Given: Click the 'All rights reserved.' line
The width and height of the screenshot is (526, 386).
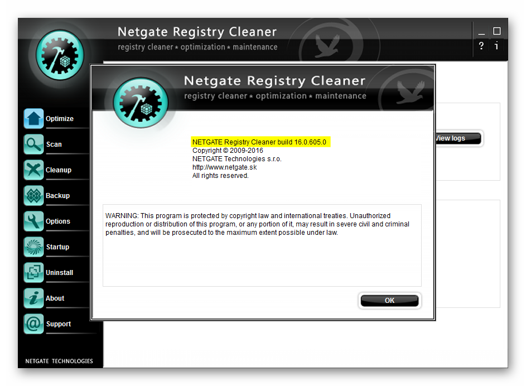Looking at the screenshot, I should point(220,176).
